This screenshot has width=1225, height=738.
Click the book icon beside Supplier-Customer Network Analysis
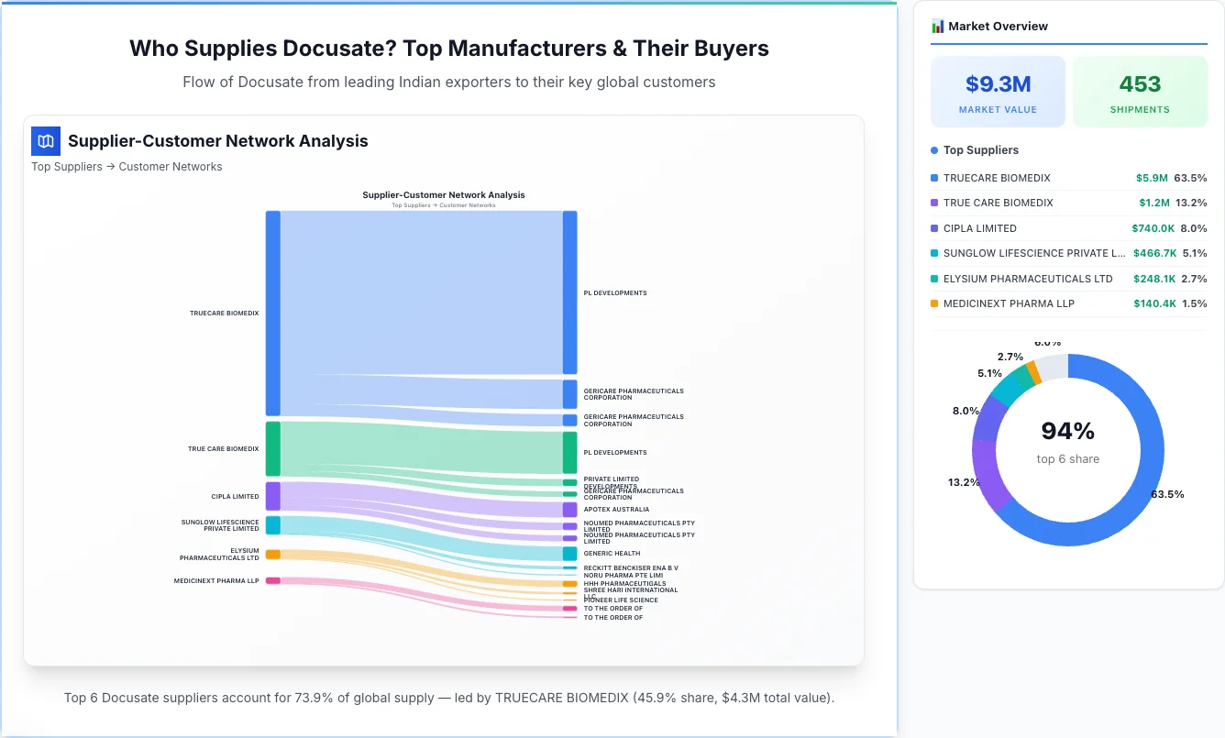coord(45,141)
